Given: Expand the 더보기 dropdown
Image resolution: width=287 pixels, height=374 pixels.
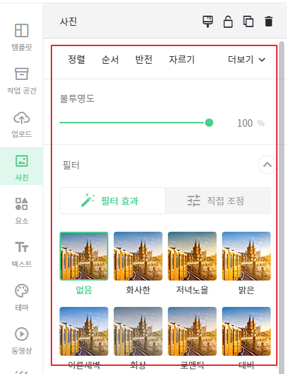Looking at the screenshot, I should click(x=246, y=60).
